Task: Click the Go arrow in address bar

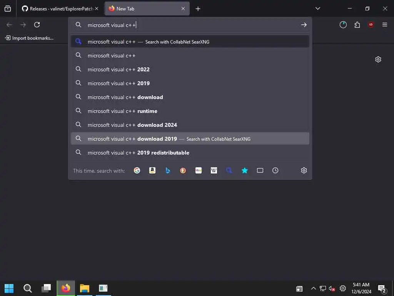Action: point(304,25)
